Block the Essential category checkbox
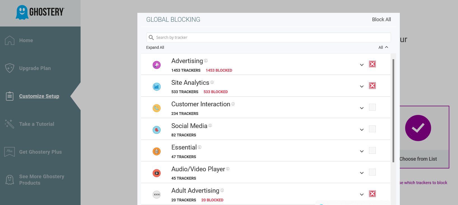Image resolution: width=458 pixels, height=205 pixels. coord(372,150)
